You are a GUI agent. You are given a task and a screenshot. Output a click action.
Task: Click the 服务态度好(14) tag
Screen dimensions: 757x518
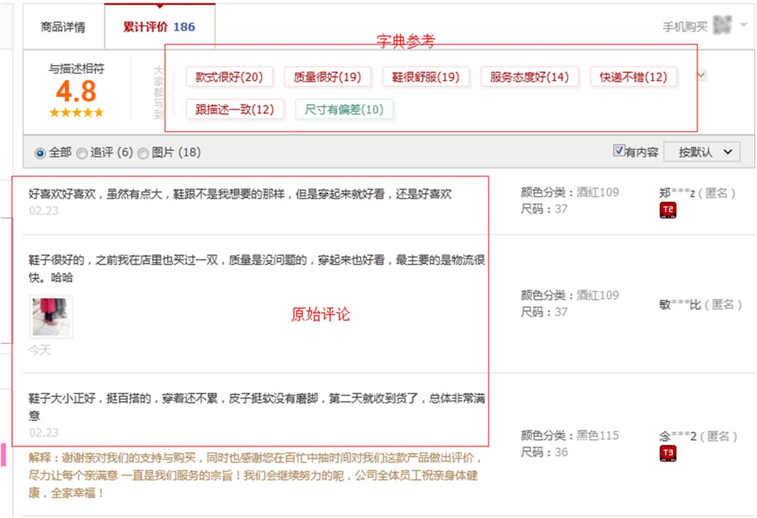point(529,77)
